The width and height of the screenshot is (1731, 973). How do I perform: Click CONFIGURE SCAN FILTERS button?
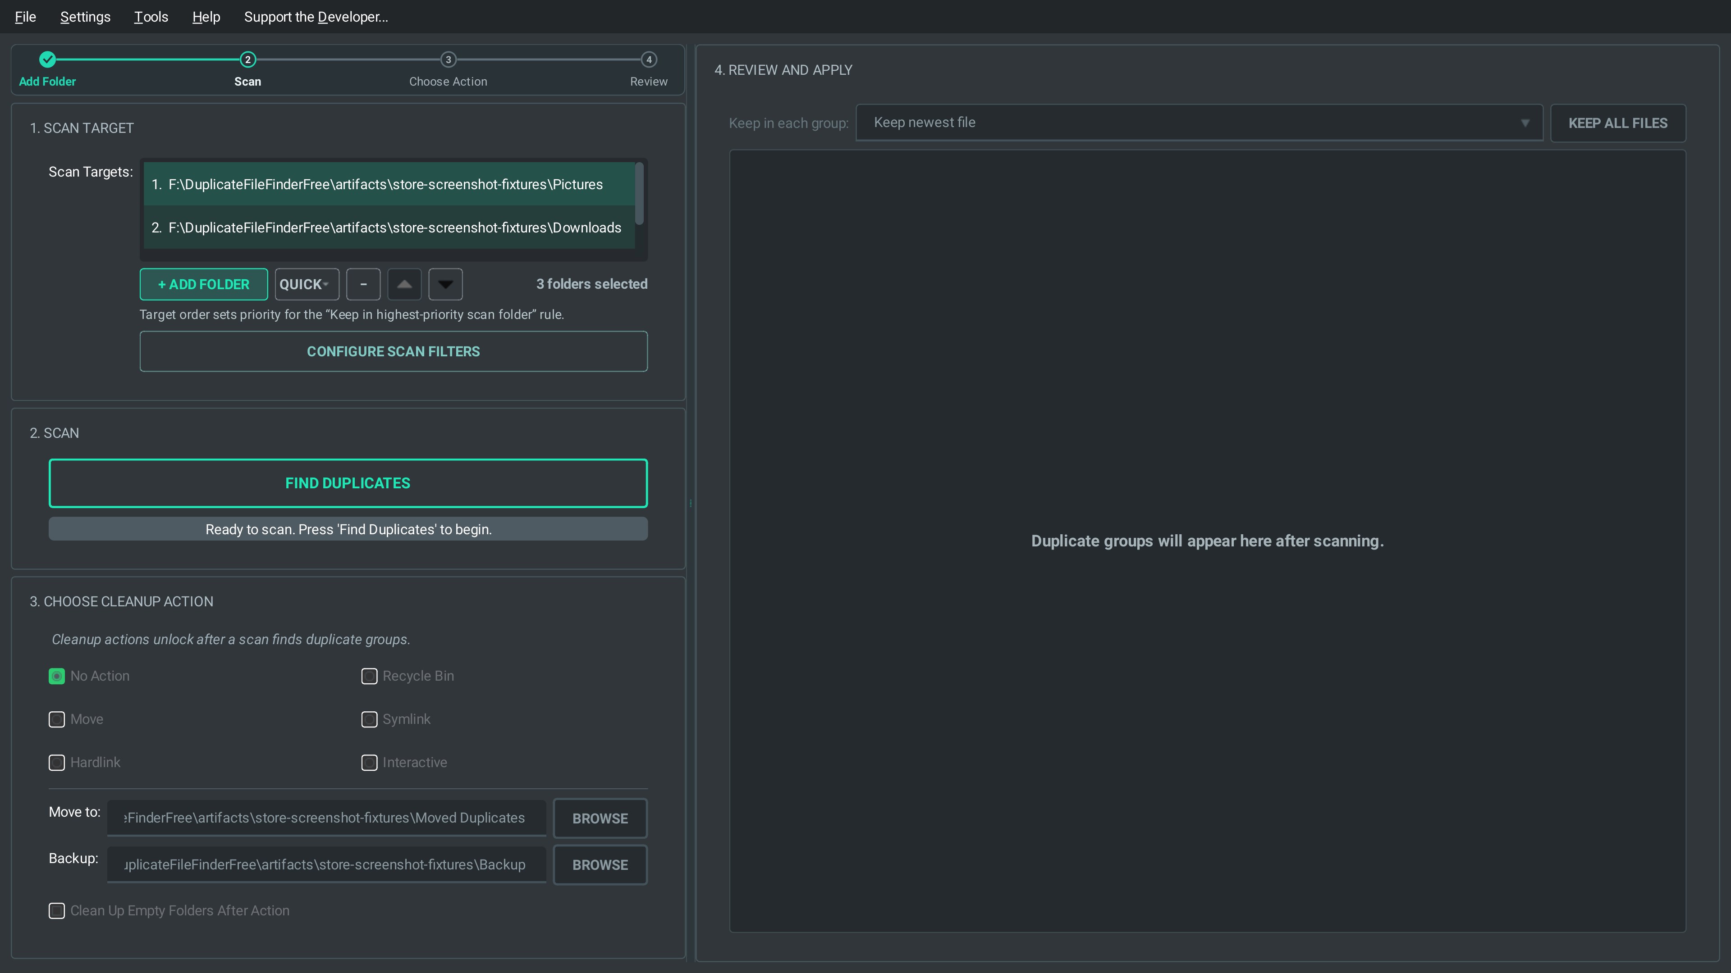tap(394, 351)
